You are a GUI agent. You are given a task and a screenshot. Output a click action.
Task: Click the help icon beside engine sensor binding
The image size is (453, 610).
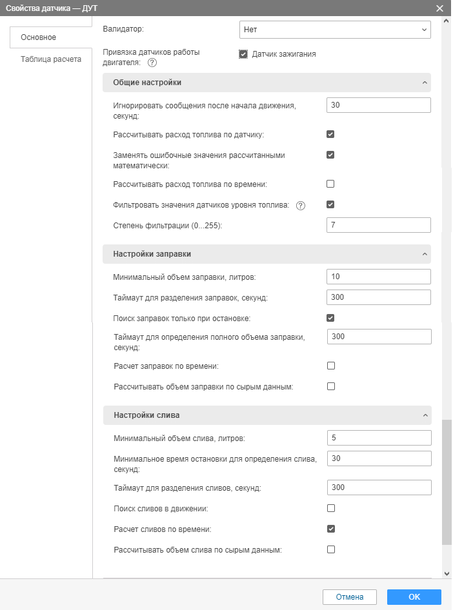[152, 63]
